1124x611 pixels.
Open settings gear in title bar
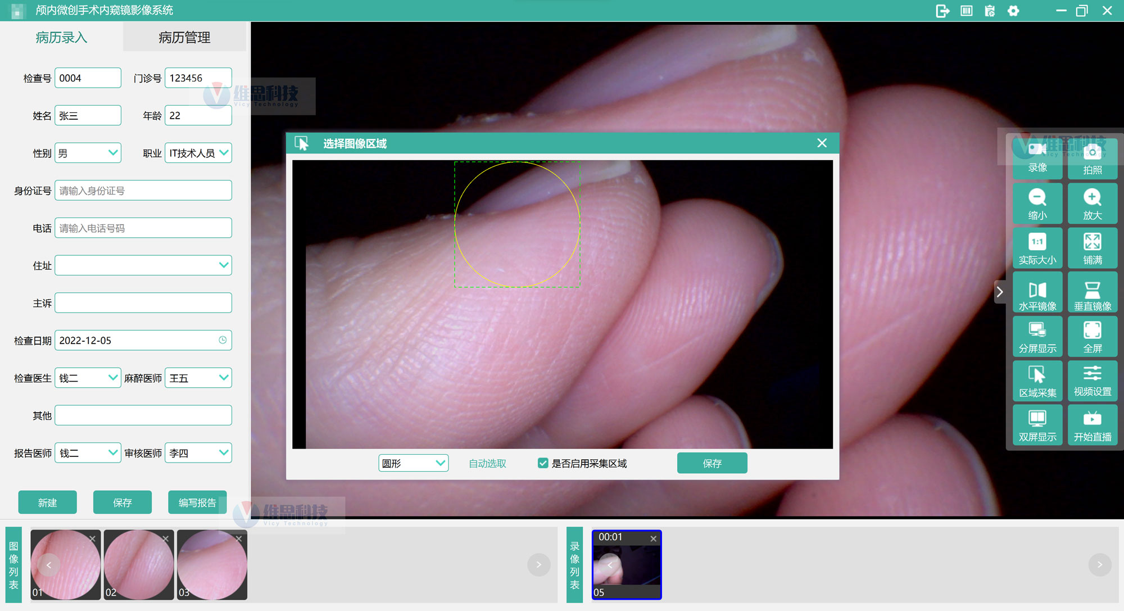tap(1013, 11)
